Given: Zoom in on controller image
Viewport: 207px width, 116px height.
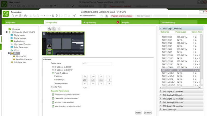Looking at the screenshot, I should (x=49, y=29).
